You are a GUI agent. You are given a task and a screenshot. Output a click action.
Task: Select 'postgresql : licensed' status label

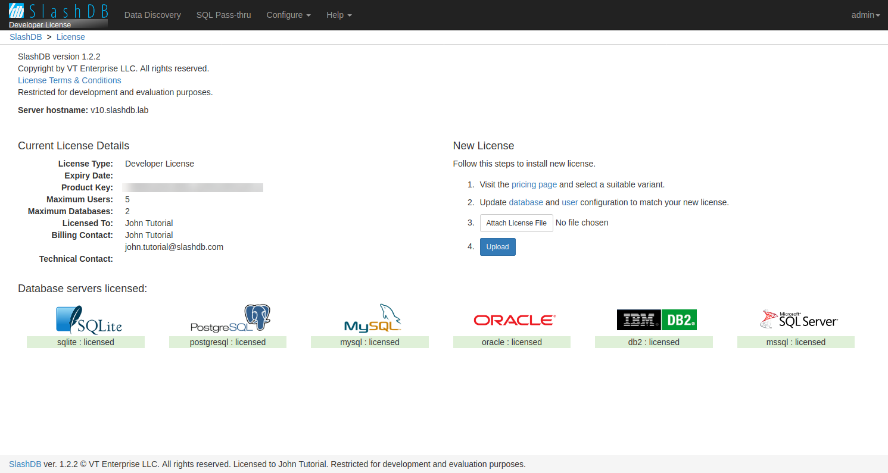[228, 342]
